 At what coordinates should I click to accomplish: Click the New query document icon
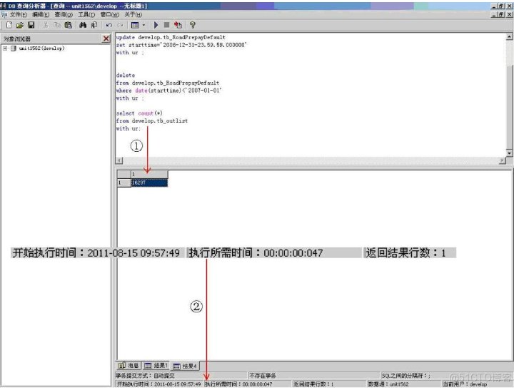coord(9,25)
